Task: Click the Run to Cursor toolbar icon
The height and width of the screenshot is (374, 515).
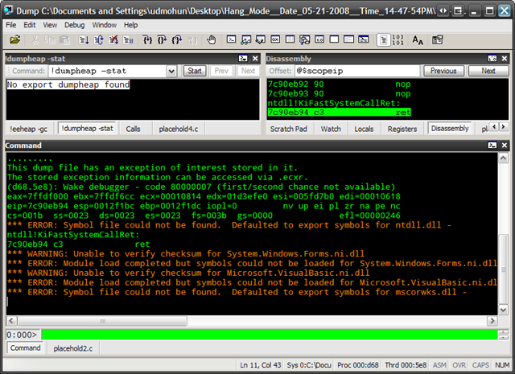Action: [x=192, y=40]
